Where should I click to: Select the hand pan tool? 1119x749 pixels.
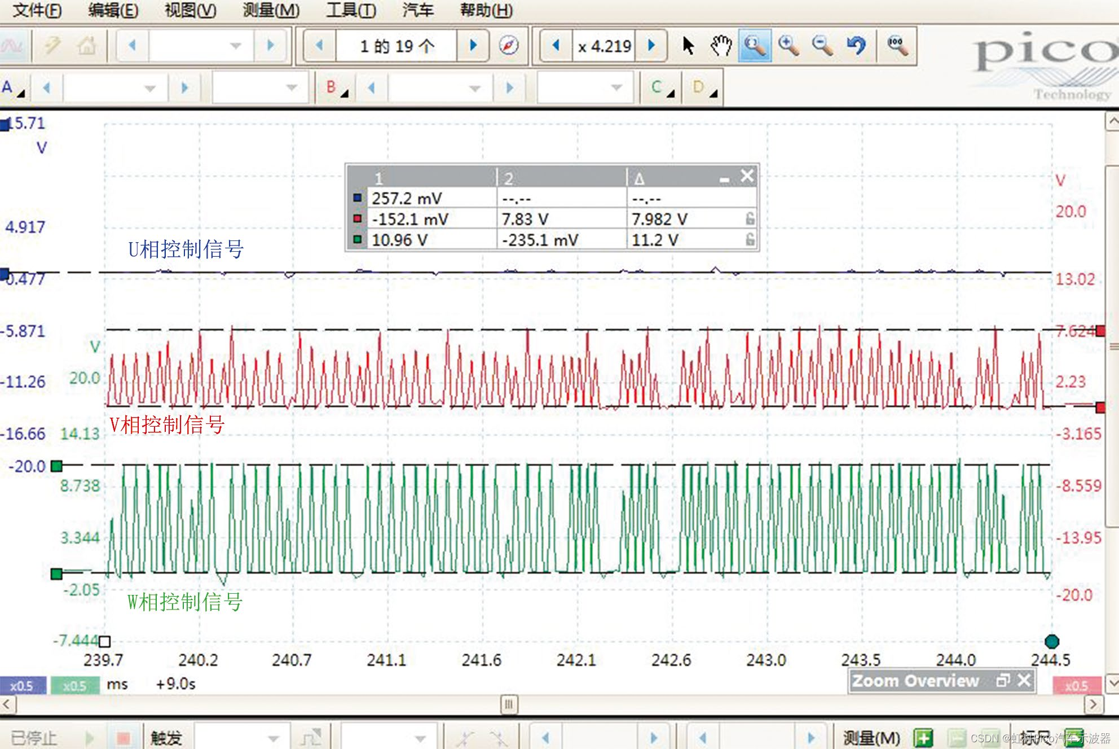point(720,46)
